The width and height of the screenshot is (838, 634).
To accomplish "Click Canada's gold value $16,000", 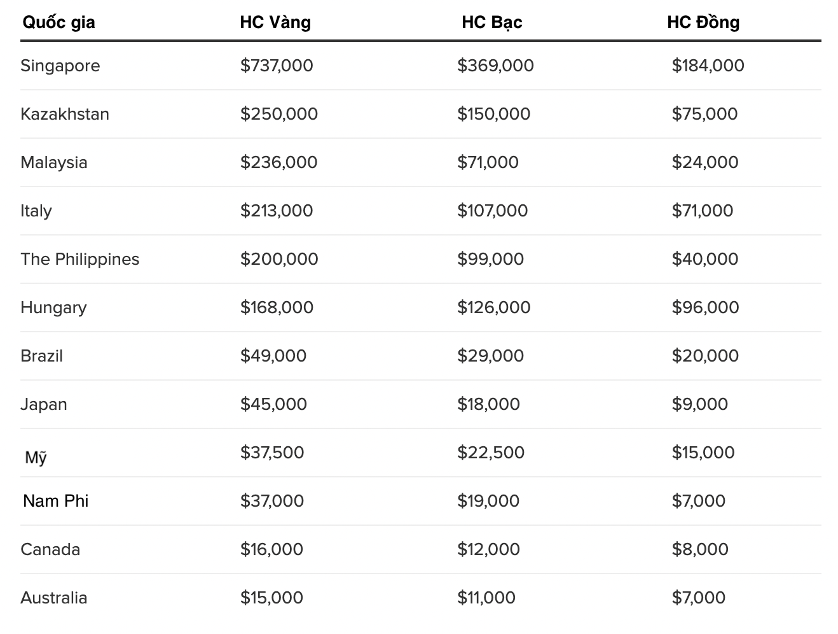I will coord(271,549).
